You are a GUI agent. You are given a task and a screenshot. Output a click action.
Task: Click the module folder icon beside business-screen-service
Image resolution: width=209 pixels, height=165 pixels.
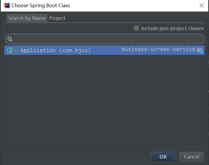tap(200, 50)
